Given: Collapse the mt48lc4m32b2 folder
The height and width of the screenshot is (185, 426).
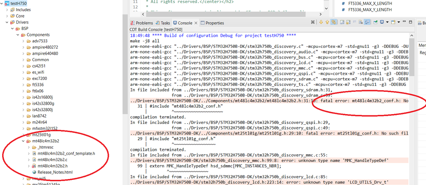Looking at the screenshot, I should (23, 141).
